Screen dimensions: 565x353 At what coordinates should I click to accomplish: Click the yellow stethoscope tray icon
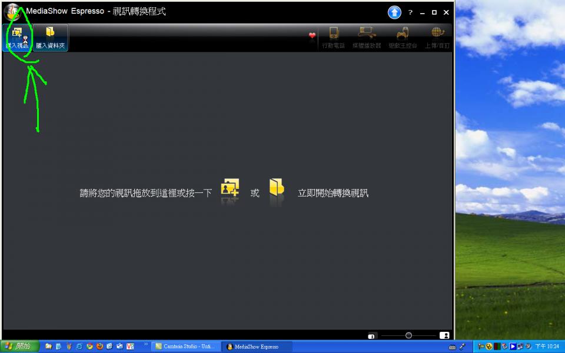pos(488,347)
